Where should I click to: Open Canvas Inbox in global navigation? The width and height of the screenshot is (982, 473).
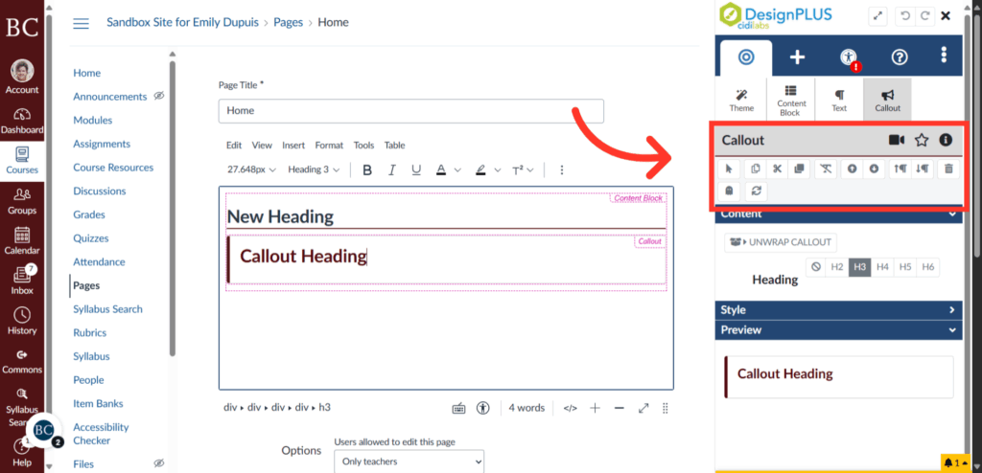point(22,279)
